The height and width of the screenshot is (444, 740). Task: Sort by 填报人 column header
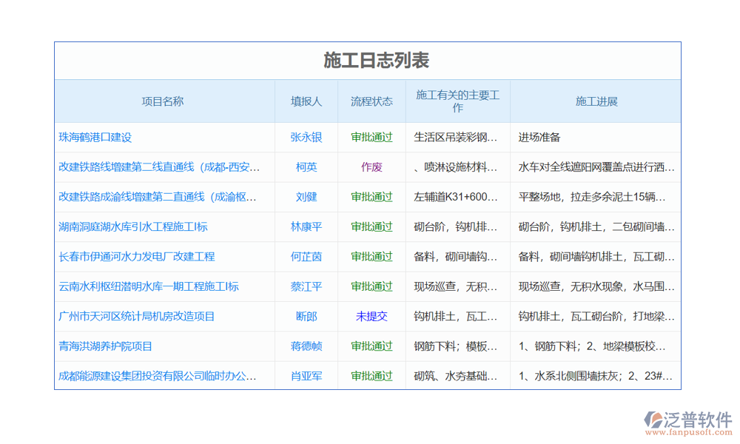coord(306,101)
